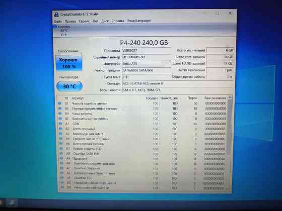282x211 pixels.
Task: Click the Порог column header
Action: (x=192, y=98)
